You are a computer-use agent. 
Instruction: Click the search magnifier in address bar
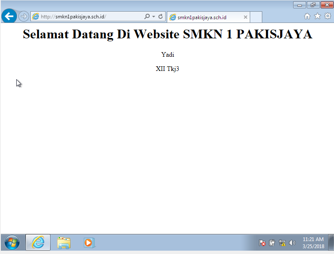[147, 16]
